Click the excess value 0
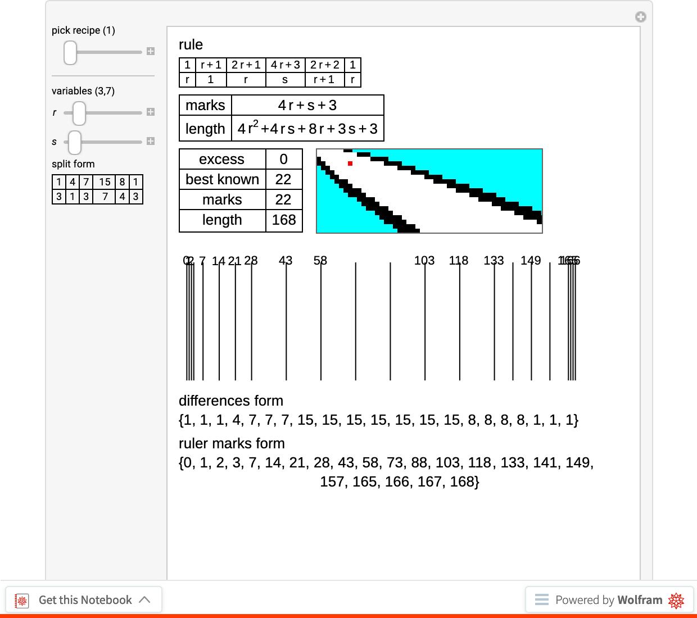Viewport: 697px width, 618px height. [284, 160]
